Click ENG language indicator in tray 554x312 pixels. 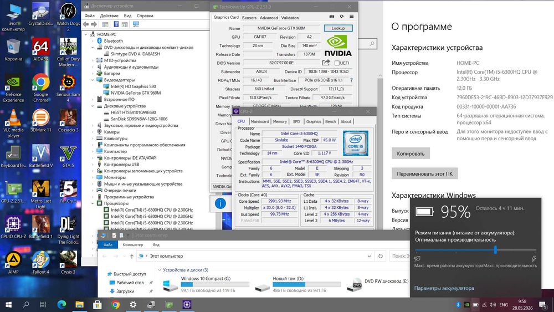(x=504, y=305)
